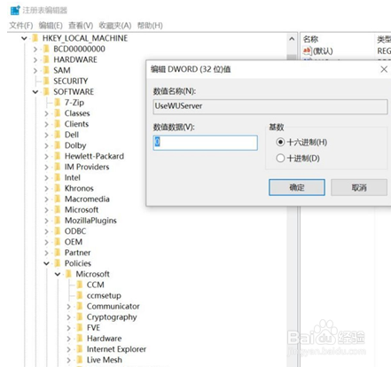
Task: Select the Microsoft key under SOFTWARE
Action: coord(82,210)
